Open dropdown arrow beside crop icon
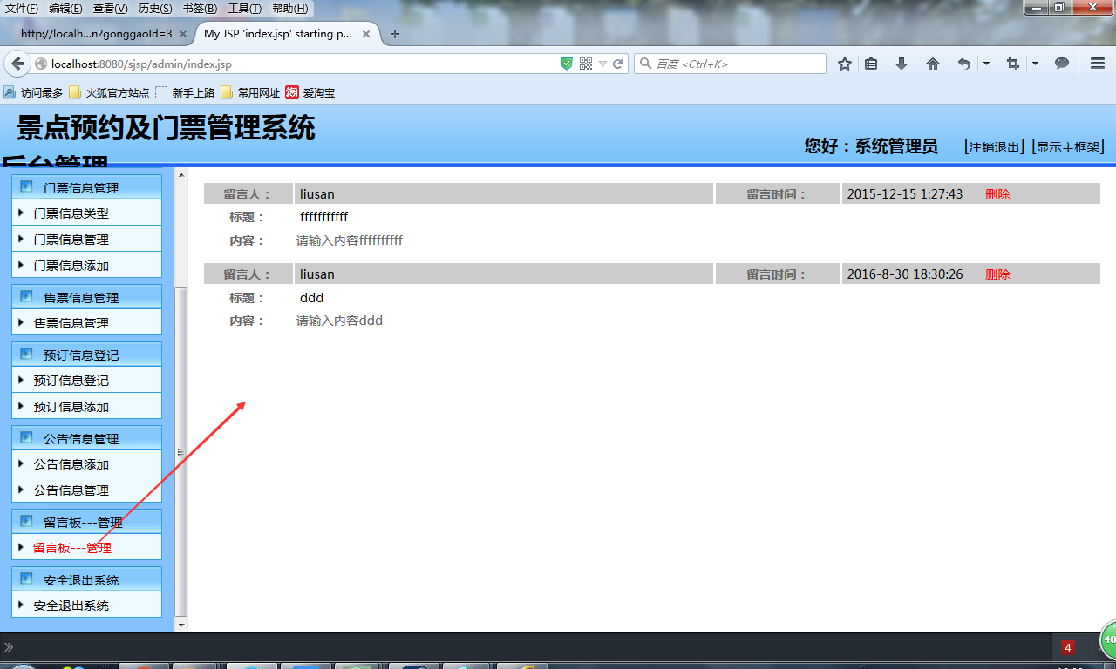Image resolution: width=1116 pixels, height=669 pixels. [1035, 64]
